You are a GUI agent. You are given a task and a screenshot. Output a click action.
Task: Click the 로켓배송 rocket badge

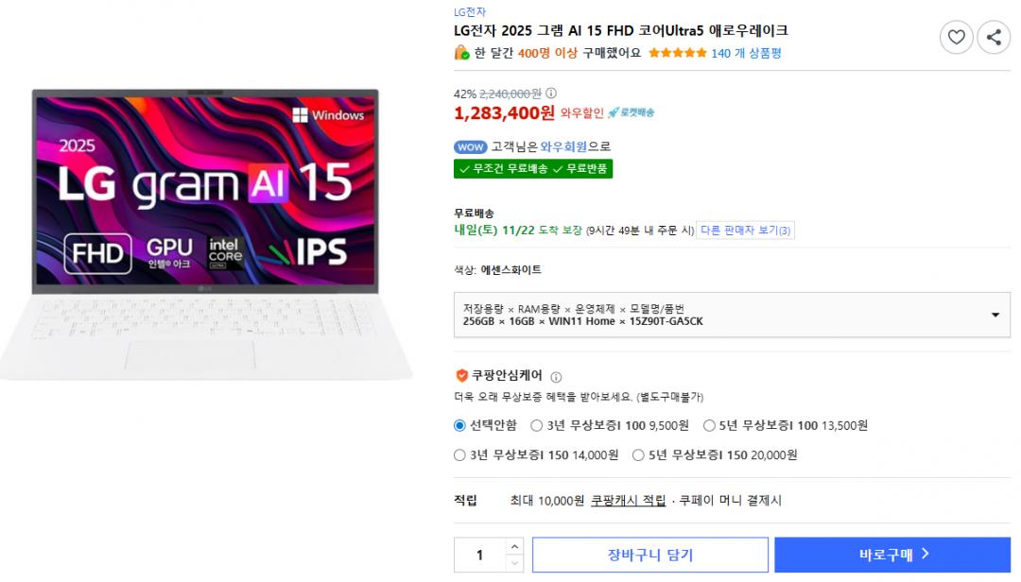click(631, 113)
